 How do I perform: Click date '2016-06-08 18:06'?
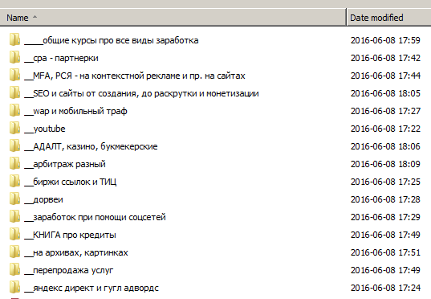tap(385, 146)
